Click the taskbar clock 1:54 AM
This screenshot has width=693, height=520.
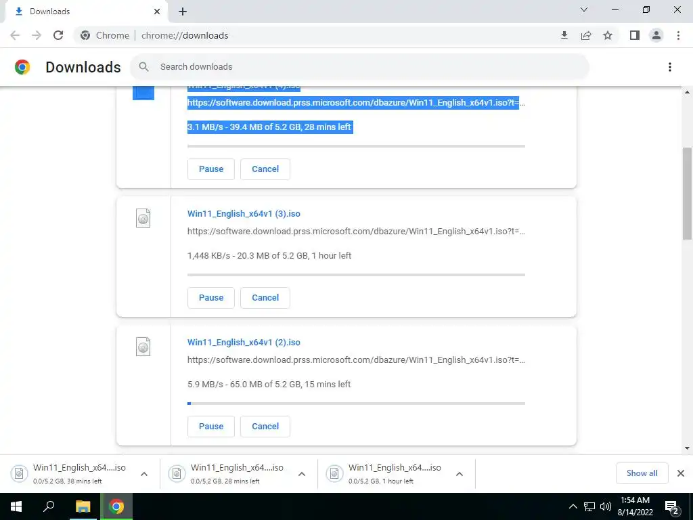pos(635,500)
